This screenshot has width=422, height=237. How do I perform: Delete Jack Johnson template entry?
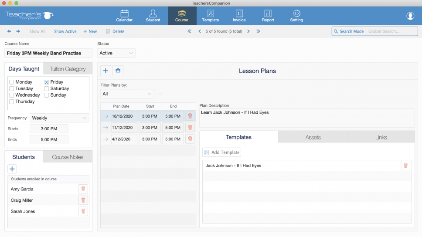[x=405, y=166]
